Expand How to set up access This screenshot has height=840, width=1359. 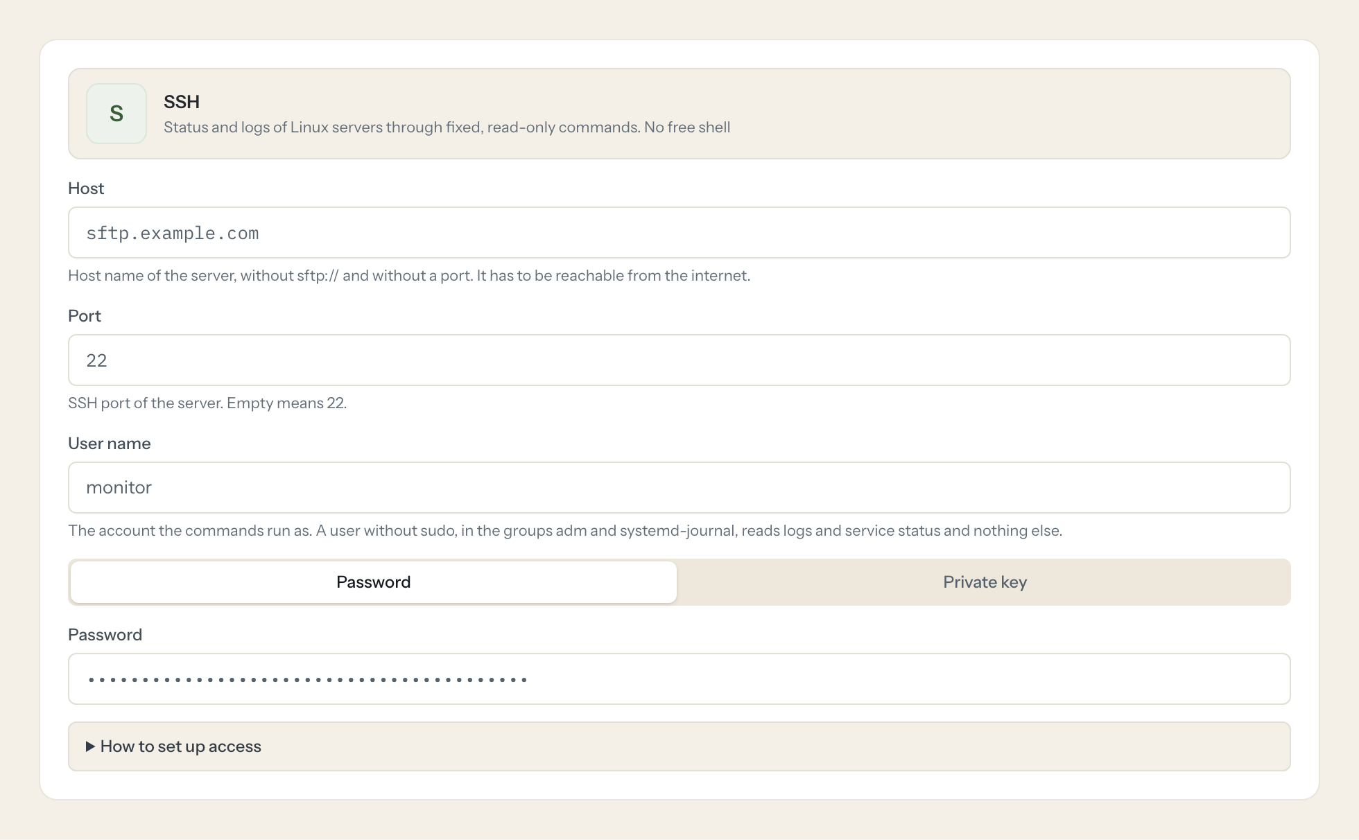pos(679,746)
